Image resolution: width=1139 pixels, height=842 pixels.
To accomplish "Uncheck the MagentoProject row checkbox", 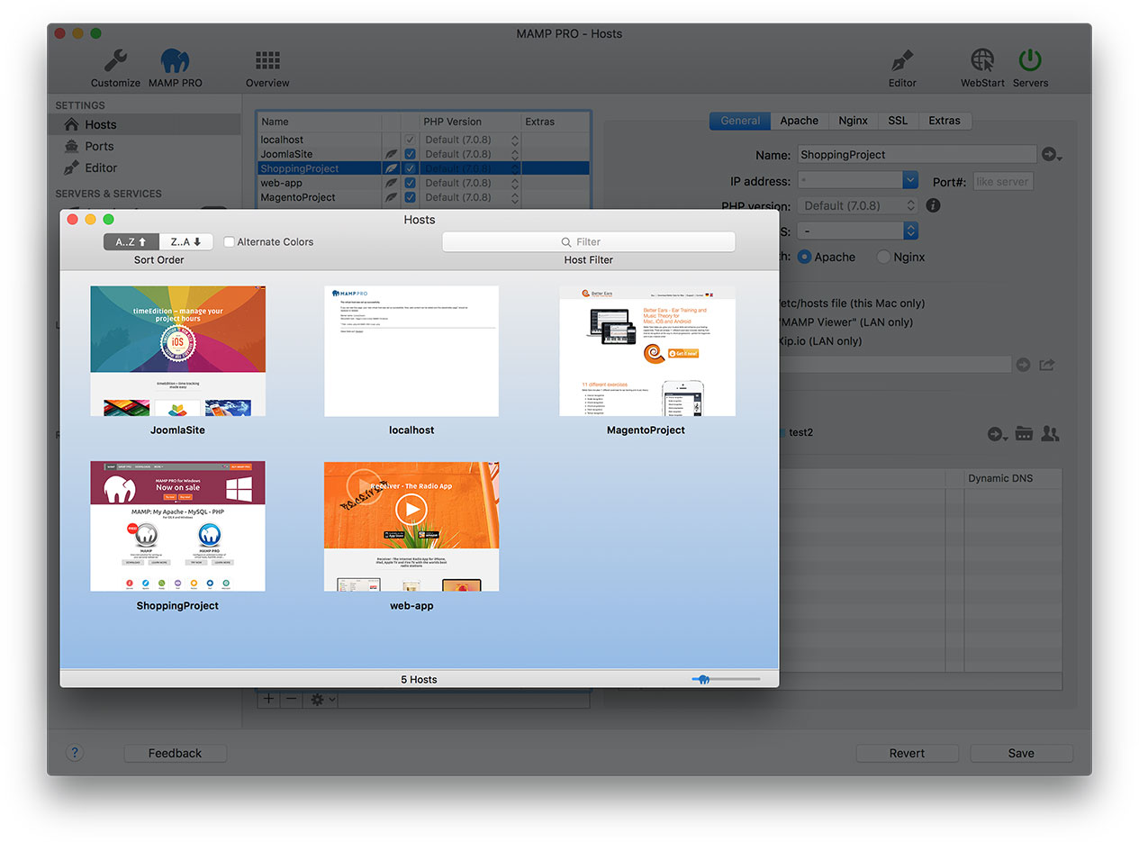I will [411, 197].
